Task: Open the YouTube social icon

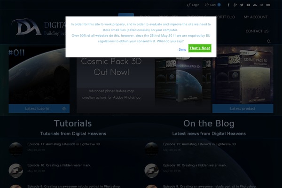Action: pyautogui.click(x=248, y=5)
